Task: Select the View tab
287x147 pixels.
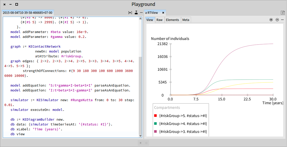Action: (x=150, y=20)
